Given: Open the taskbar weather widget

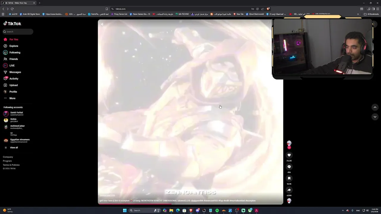Looking at the screenshot, I should [x=7, y=210].
